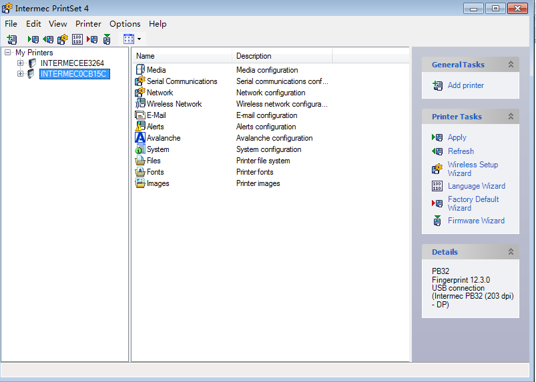Image resolution: width=536 pixels, height=382 pixels.
Task: Launch Firmware Wizard toolbar icon
Action: 107,39
